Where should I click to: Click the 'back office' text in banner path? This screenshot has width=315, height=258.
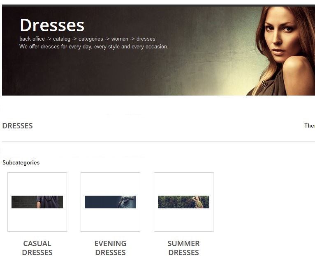tap(32, 39)
